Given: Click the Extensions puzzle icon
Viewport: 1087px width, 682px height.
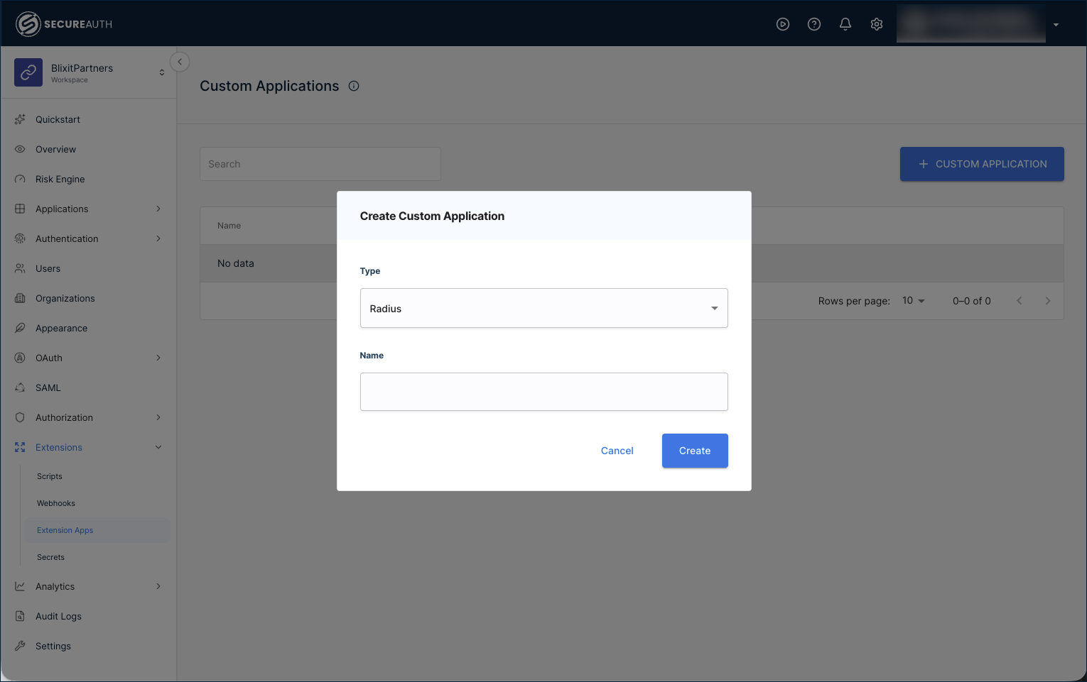Looking at the screenshot, I should click(x=20, y=447).
